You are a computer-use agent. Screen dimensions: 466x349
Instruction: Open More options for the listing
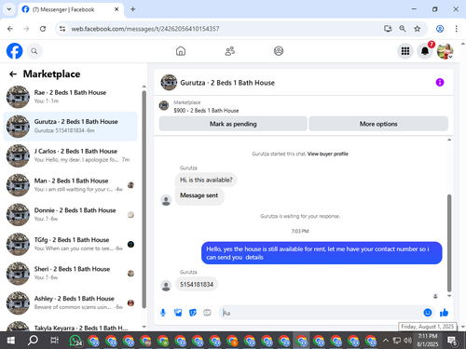click(378, 124)
